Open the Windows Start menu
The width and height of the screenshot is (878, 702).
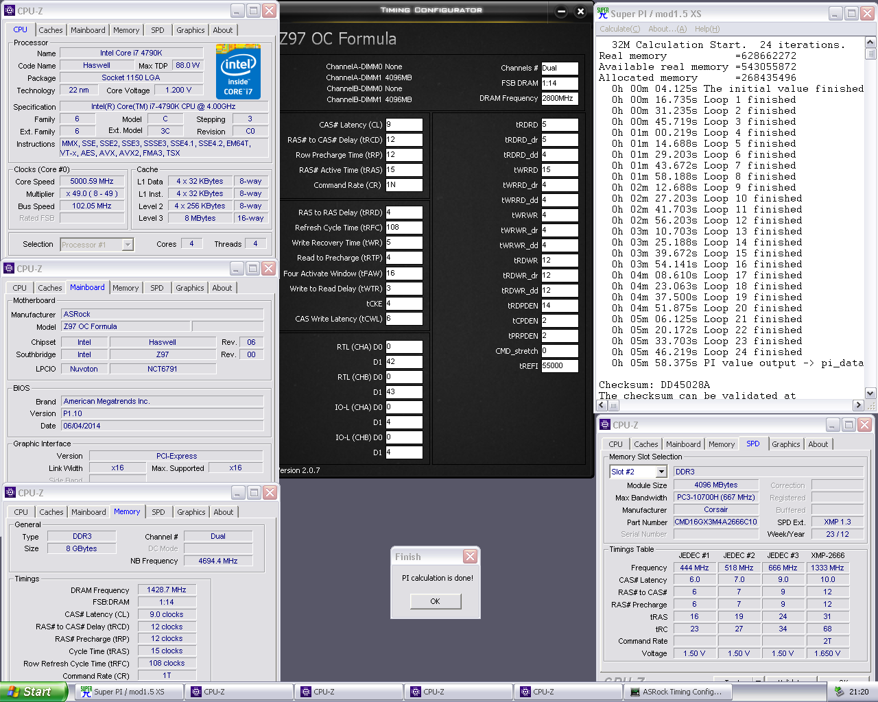click(34, 692)
